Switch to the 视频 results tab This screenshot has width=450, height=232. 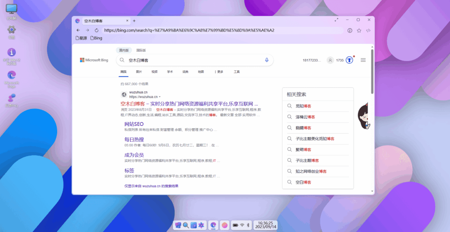click(154, 72)
